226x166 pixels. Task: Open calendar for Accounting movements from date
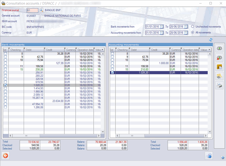[162, 33]
